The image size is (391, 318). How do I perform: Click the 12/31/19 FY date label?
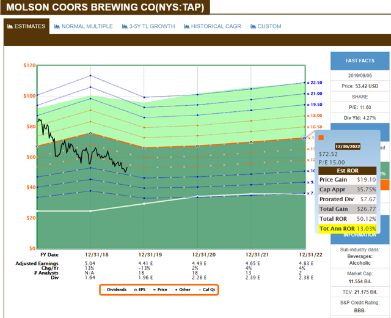point(150,255)
